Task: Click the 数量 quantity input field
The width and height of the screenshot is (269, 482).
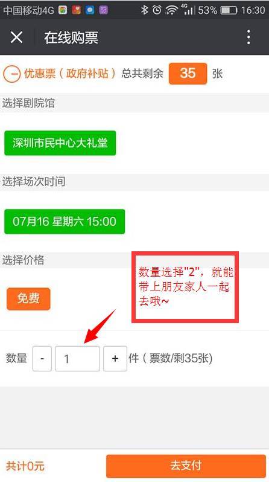Action: 77,358
